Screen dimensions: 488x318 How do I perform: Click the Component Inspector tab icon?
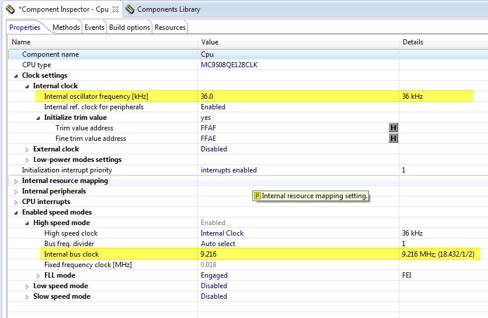coord(9,9)
